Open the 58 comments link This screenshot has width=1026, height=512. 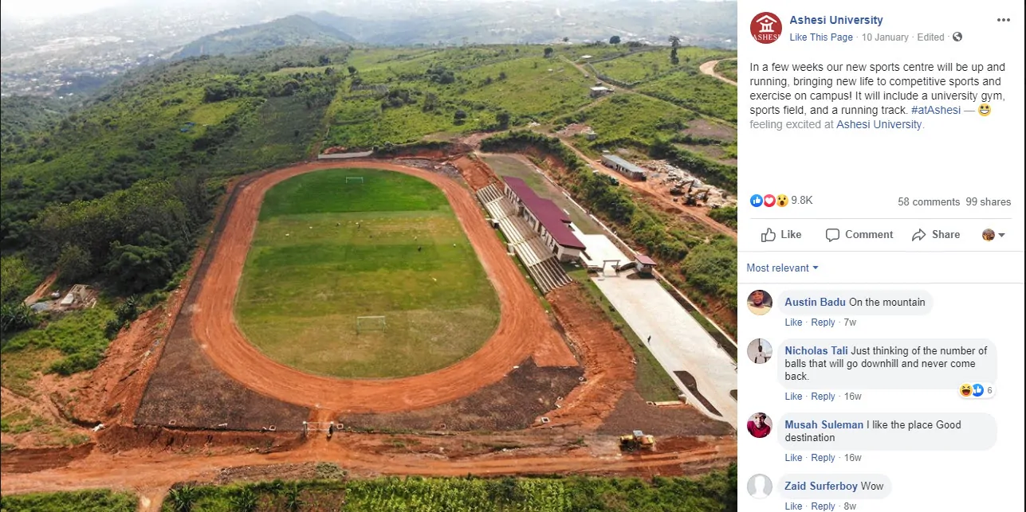point(929,202)
